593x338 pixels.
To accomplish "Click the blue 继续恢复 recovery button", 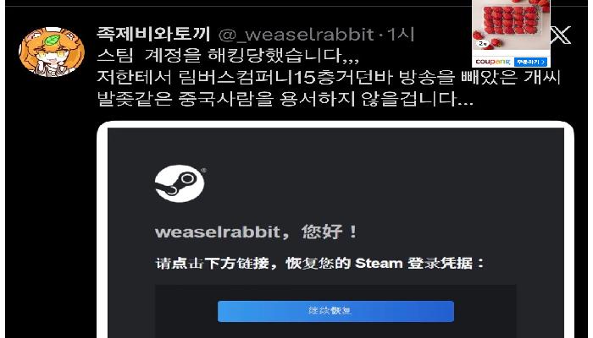I will coord(335,311).
